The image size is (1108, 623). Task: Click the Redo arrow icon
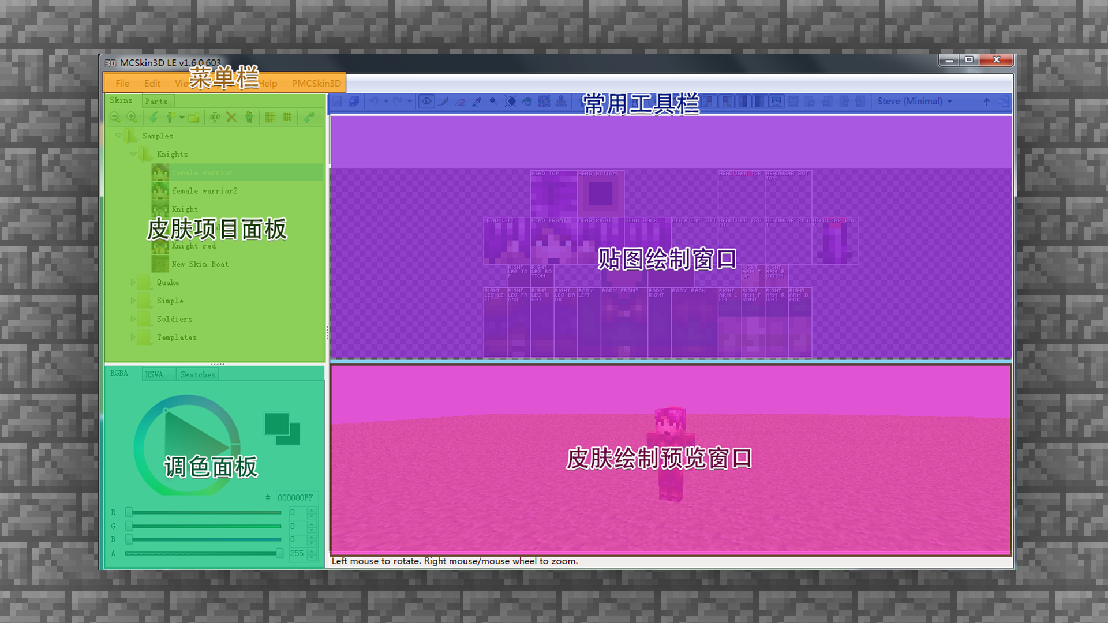coord(398,102)
